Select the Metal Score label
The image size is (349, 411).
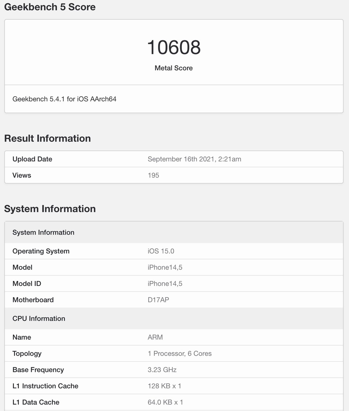pos(173,68)
